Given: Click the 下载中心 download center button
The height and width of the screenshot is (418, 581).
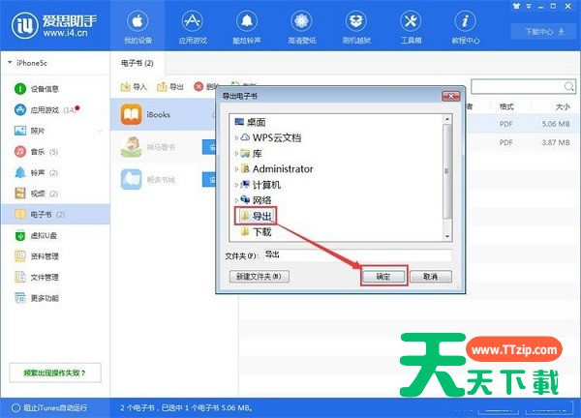Looking at the screenshot, I should pyautogui.click(x=544, y=32).
